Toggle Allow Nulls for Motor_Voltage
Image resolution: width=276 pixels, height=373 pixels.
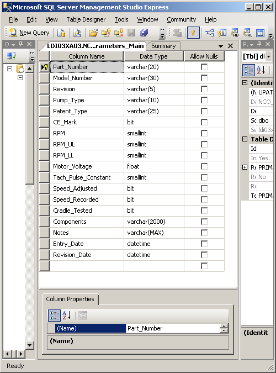point(204,166)
